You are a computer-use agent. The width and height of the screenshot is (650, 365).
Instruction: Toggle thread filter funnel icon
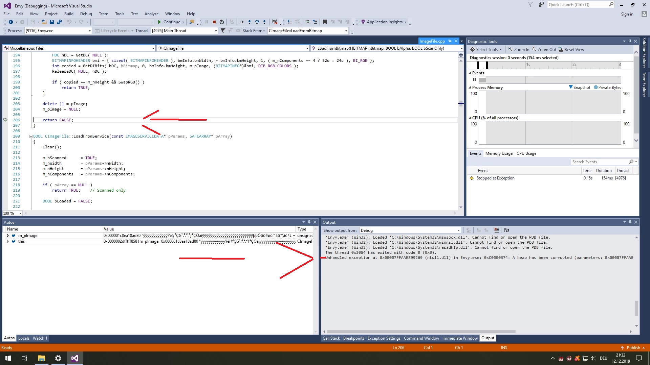pos(223,31)
